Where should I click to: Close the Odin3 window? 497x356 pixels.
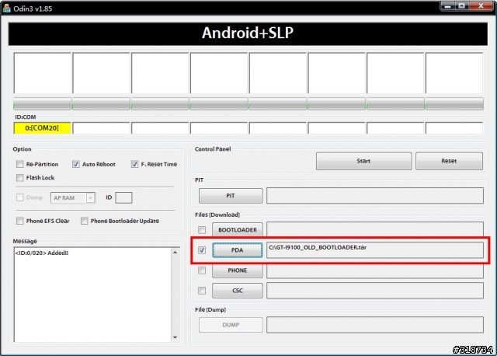click(x=481, y=6)
